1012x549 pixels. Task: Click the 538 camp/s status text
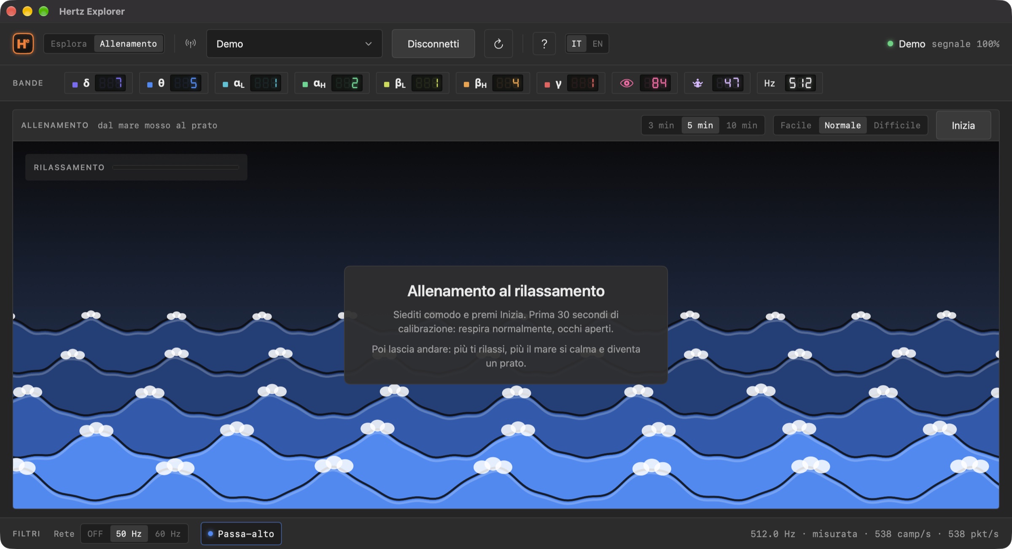pyautogui.click(x=902, y=534)
